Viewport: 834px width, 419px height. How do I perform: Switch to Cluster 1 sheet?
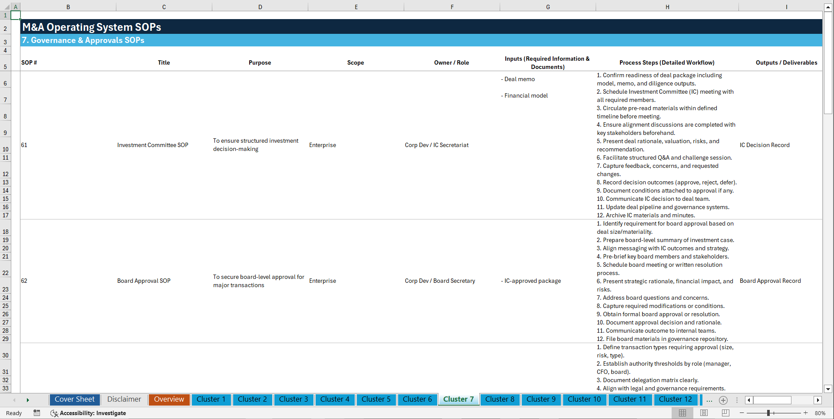point(211,399)
